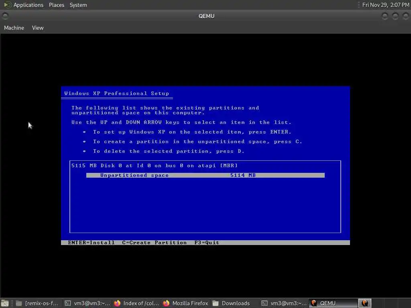Click F3=Quit in the status bar

coord(207,243)
